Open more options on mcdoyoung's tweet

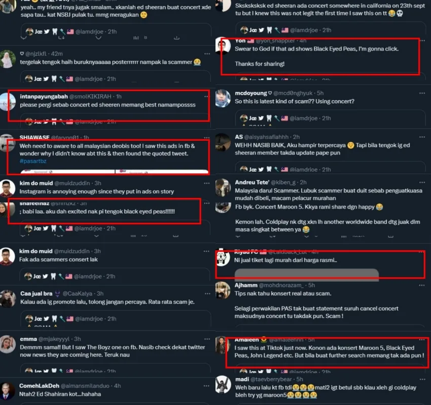coord(422,93)
